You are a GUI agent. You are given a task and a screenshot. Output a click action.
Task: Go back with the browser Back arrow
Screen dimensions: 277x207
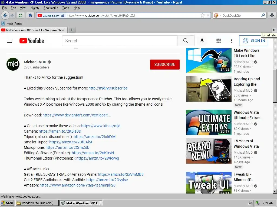[x=5, y=15]
